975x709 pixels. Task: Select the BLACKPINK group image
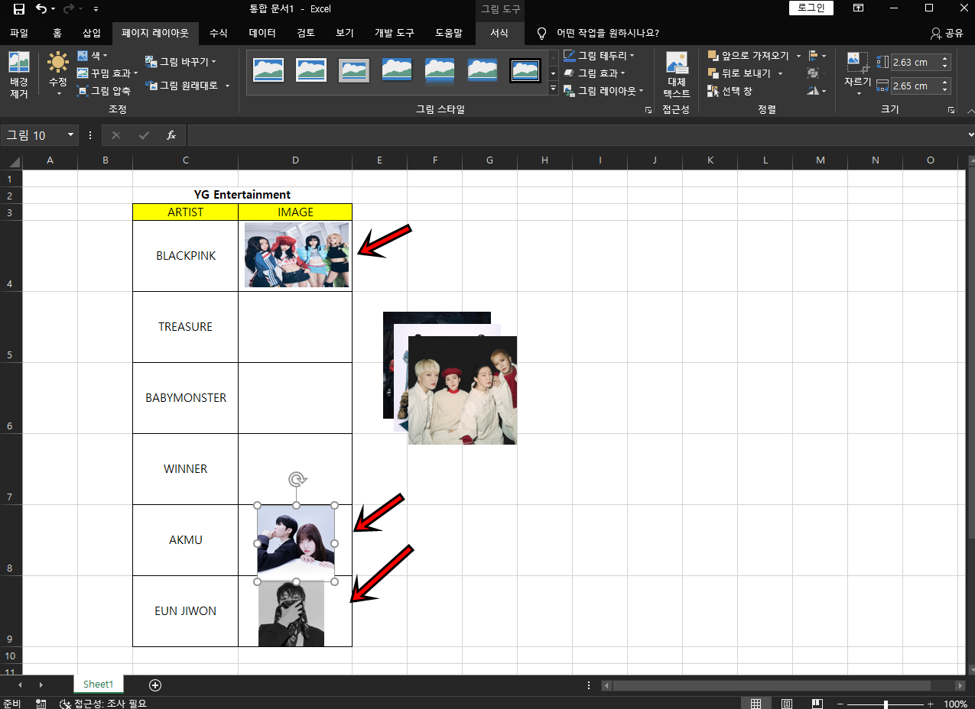tap(297, 255)
